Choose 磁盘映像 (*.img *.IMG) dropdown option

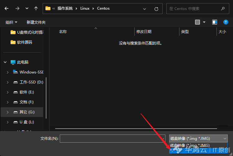198,145
